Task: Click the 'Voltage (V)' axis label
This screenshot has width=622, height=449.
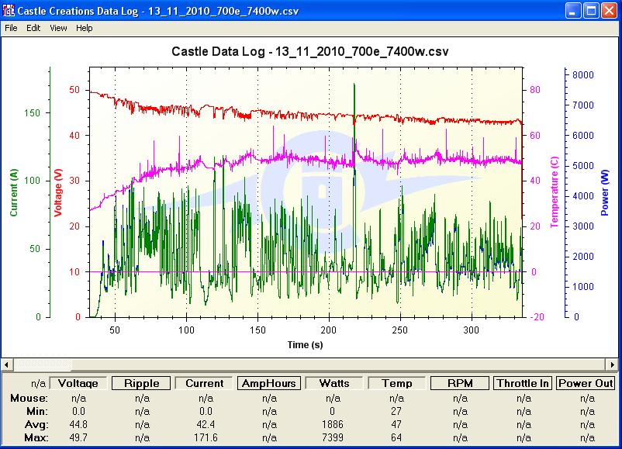Action: point(58,193)
